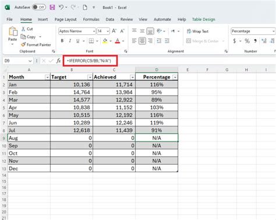
Task: Click the Format Painter button
Action: point(36,45)
